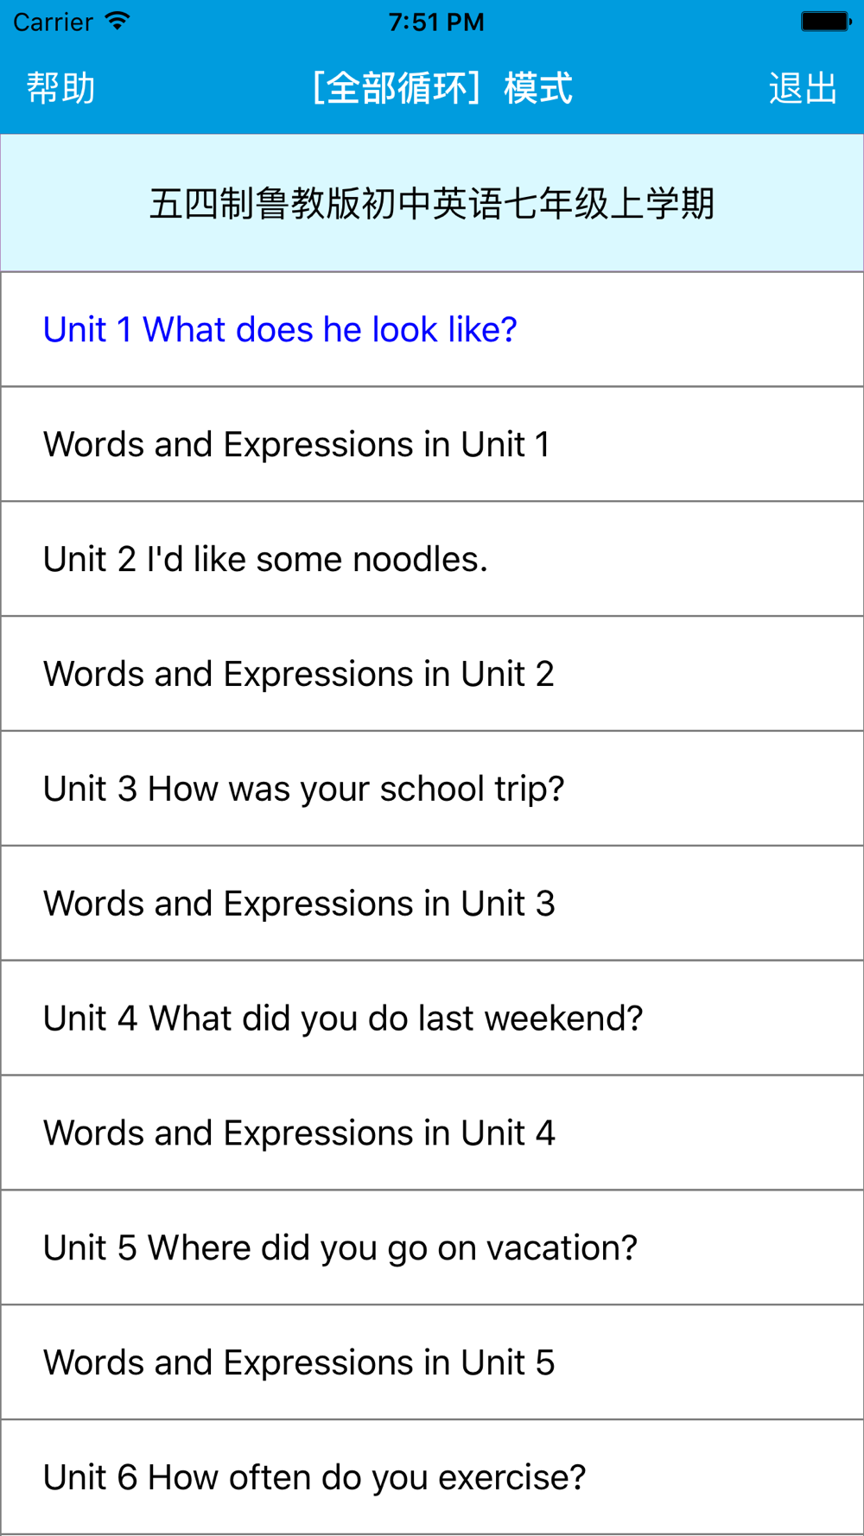Open Unit 3 How was your school trip?

tap(432, 789)
